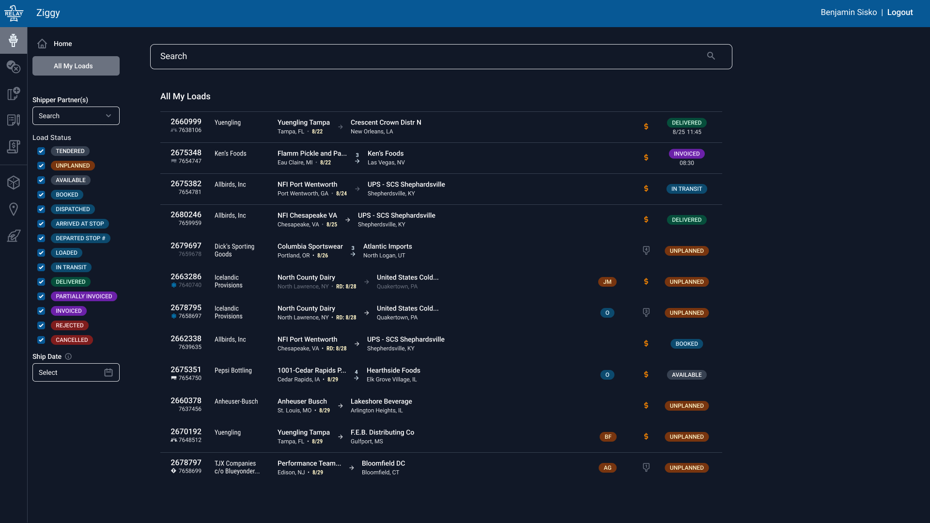Uncheck the DEPARTED STOP # checkbox

point(41,238)
